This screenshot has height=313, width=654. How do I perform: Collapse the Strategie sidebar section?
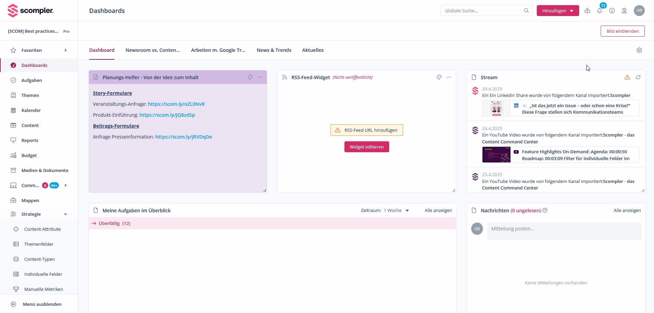point(65,214)
